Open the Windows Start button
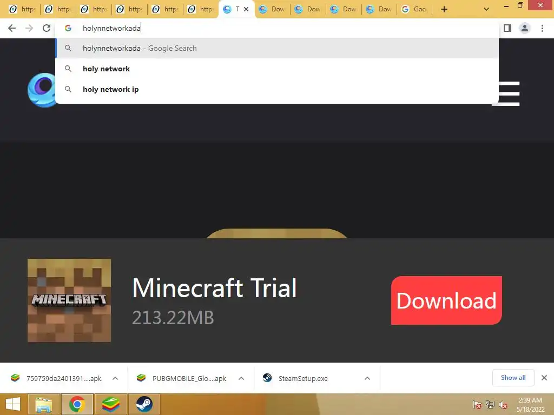 click(13, 404)
